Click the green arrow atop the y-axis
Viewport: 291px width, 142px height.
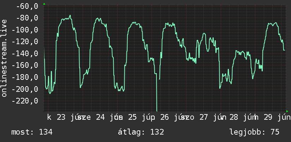44,4
